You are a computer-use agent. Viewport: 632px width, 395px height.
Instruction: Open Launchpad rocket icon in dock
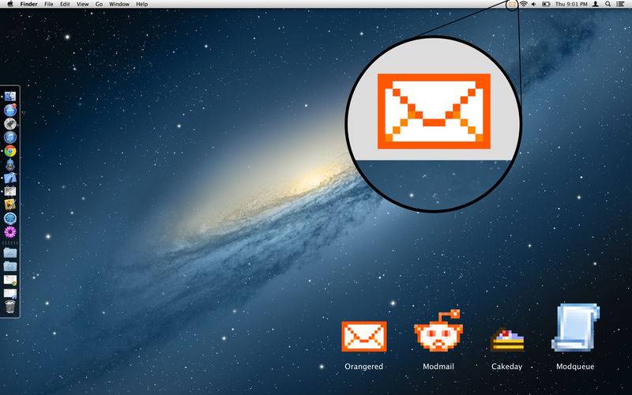[x=10, y=124]
